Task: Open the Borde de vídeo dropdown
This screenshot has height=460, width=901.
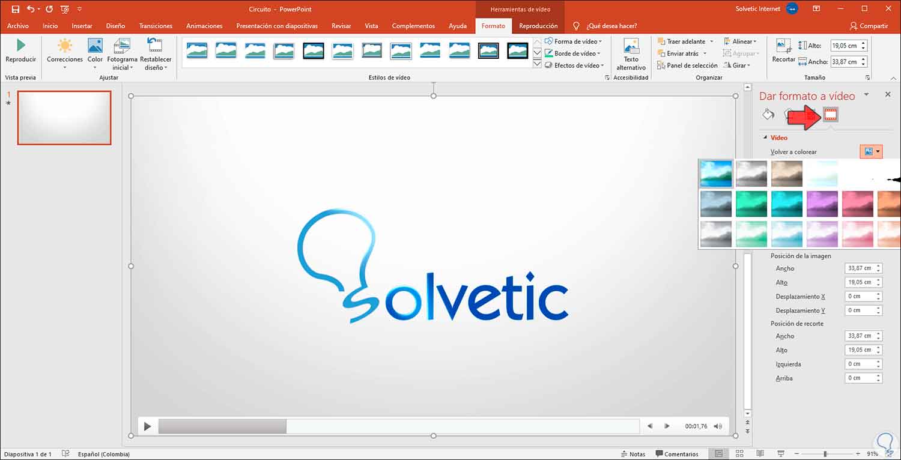Action: coord(573,53)
